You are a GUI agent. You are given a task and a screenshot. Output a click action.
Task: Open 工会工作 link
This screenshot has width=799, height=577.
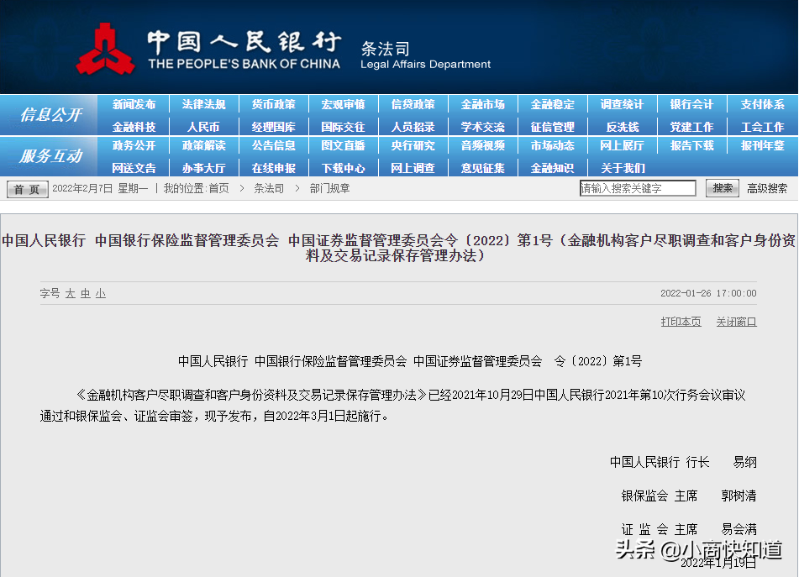coord(762,127)
